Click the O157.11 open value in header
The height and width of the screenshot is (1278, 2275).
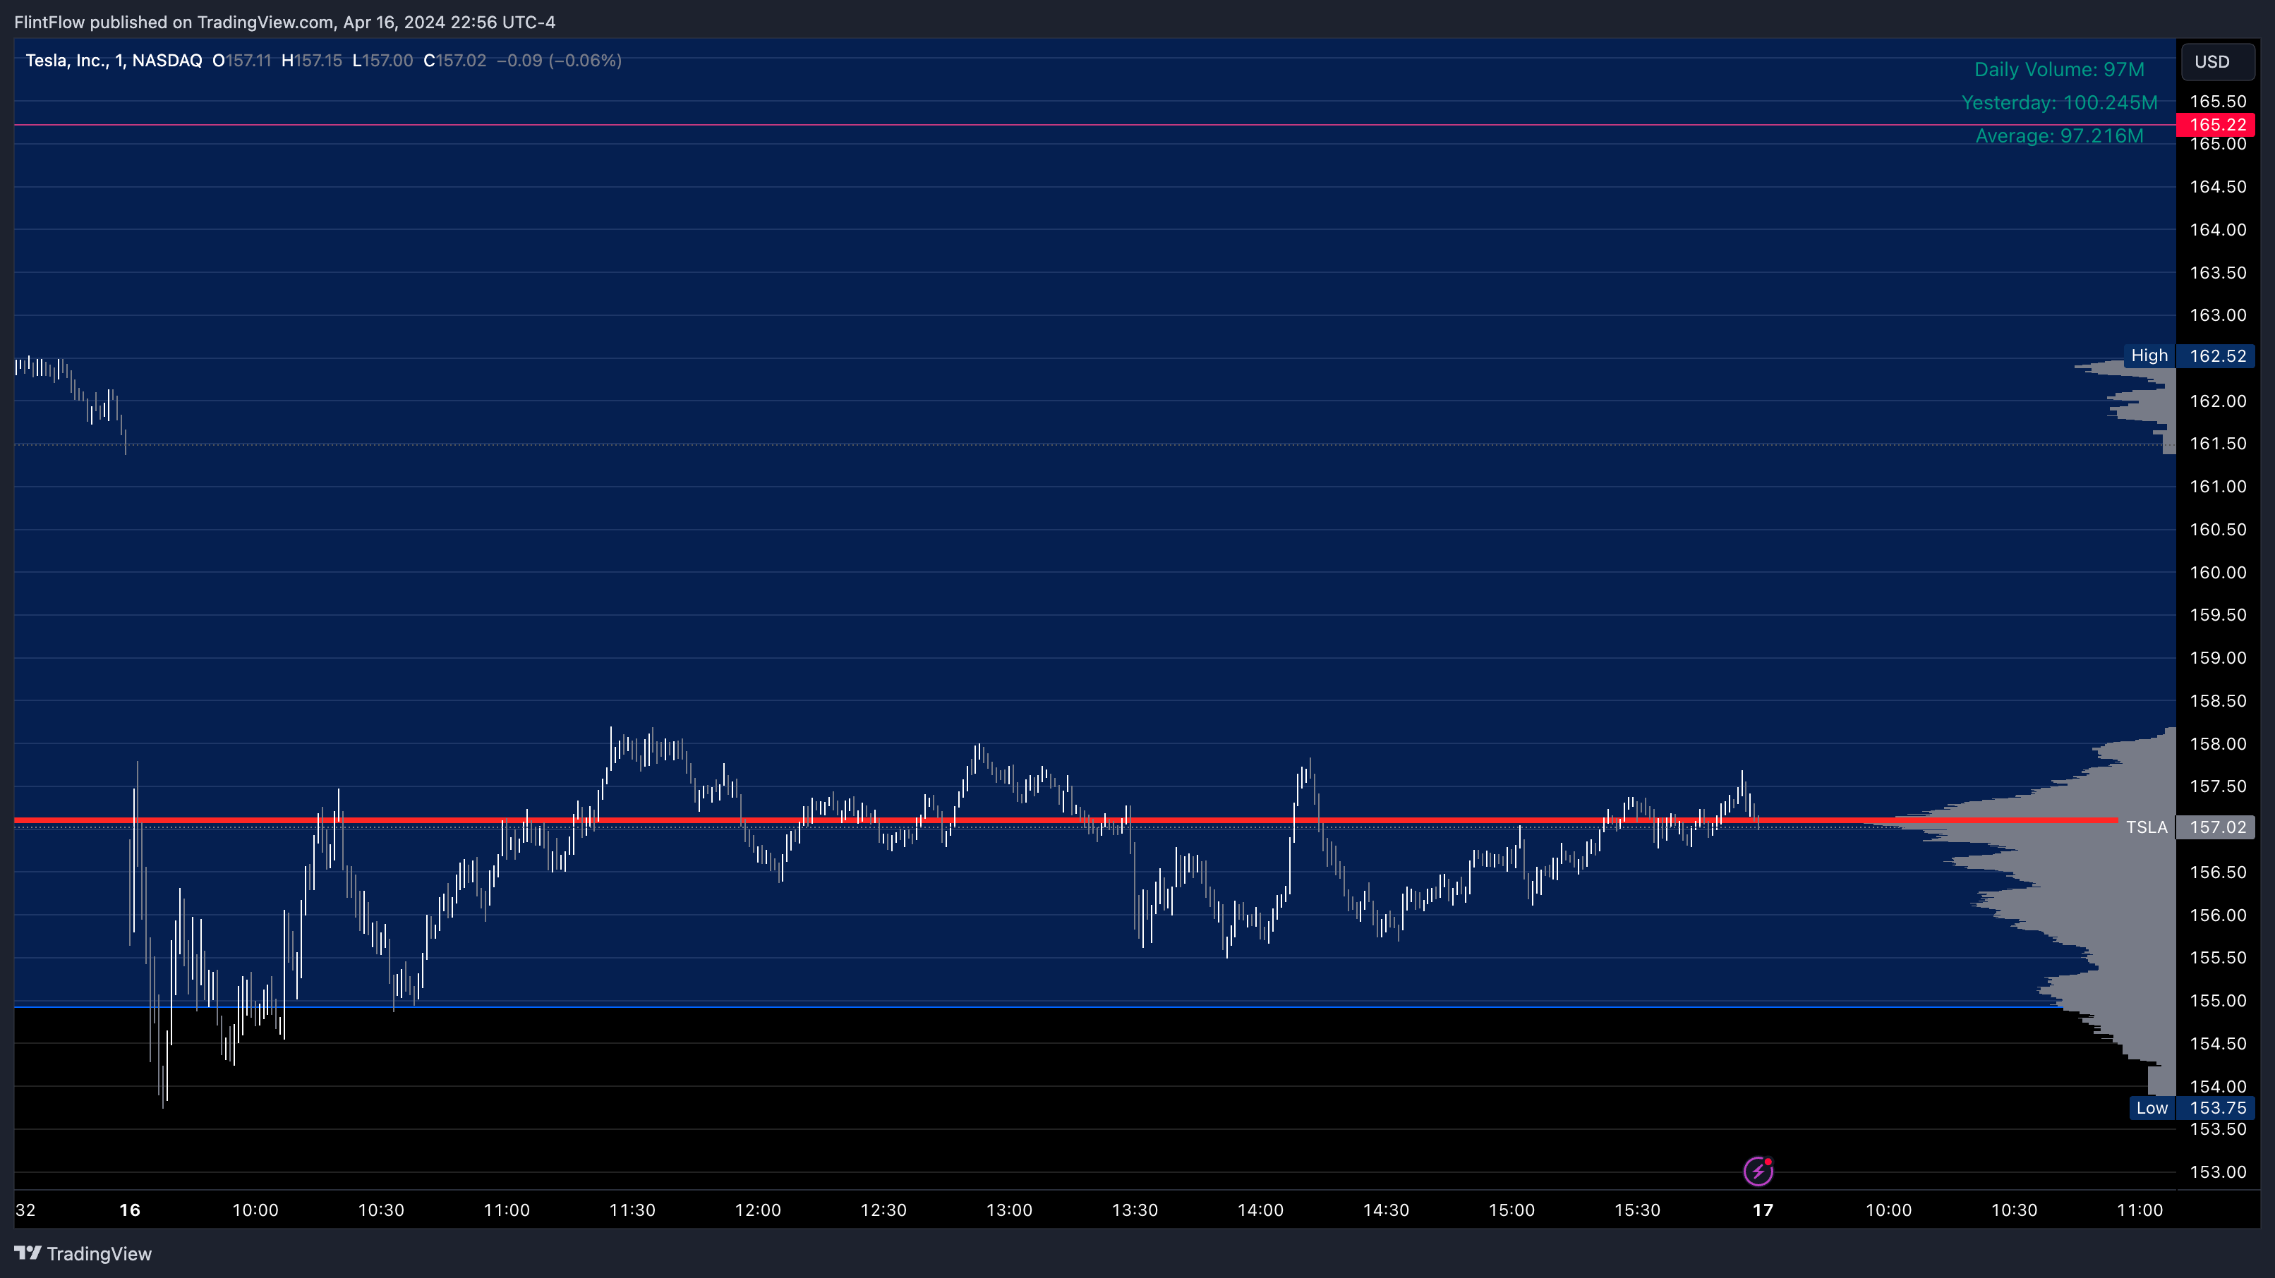pyautogui.click(x=242, y=60)
